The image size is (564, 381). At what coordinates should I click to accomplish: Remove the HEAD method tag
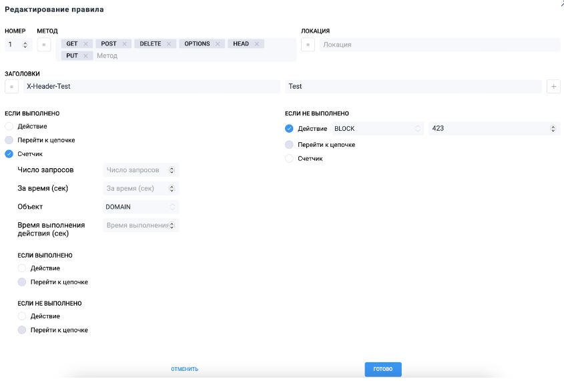[x=256, y=44]
